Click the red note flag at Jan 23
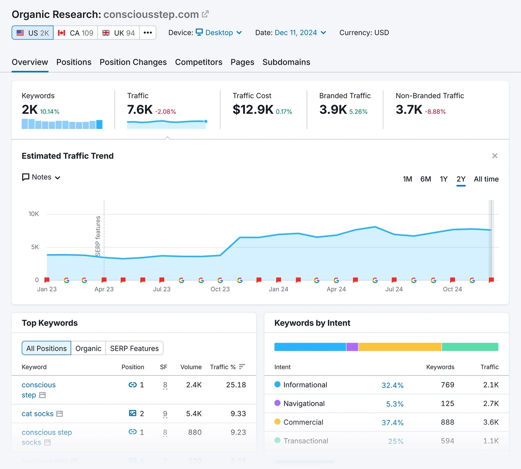521x469 pixels. point(47,280)
